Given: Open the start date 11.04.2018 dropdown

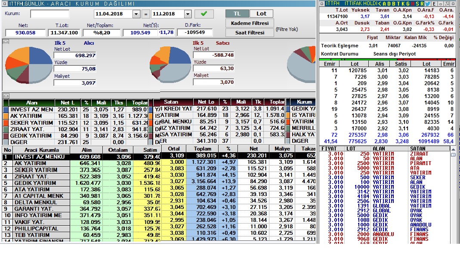Looking at the screenshot, I should coord(136,14).
